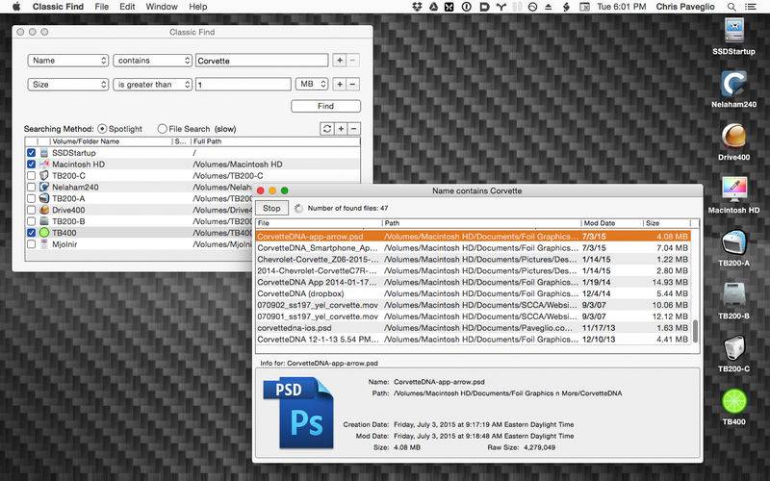Add a criterion after the Name row
The height and width of the screenshot is (481, 770).
coord(340,61)
